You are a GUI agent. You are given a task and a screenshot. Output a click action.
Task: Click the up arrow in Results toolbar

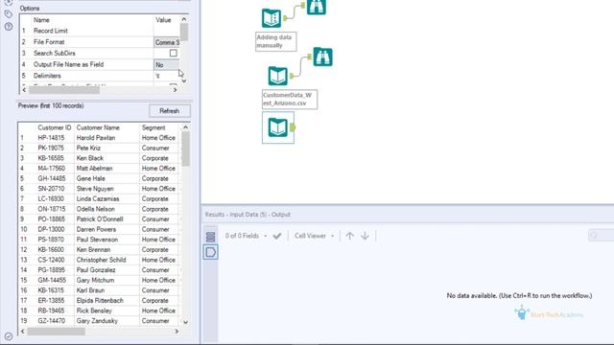(x=349, y=236)
